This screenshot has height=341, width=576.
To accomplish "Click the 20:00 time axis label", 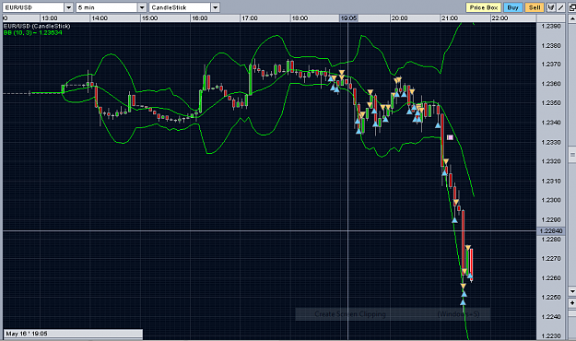I will click(x=399, y=18).
